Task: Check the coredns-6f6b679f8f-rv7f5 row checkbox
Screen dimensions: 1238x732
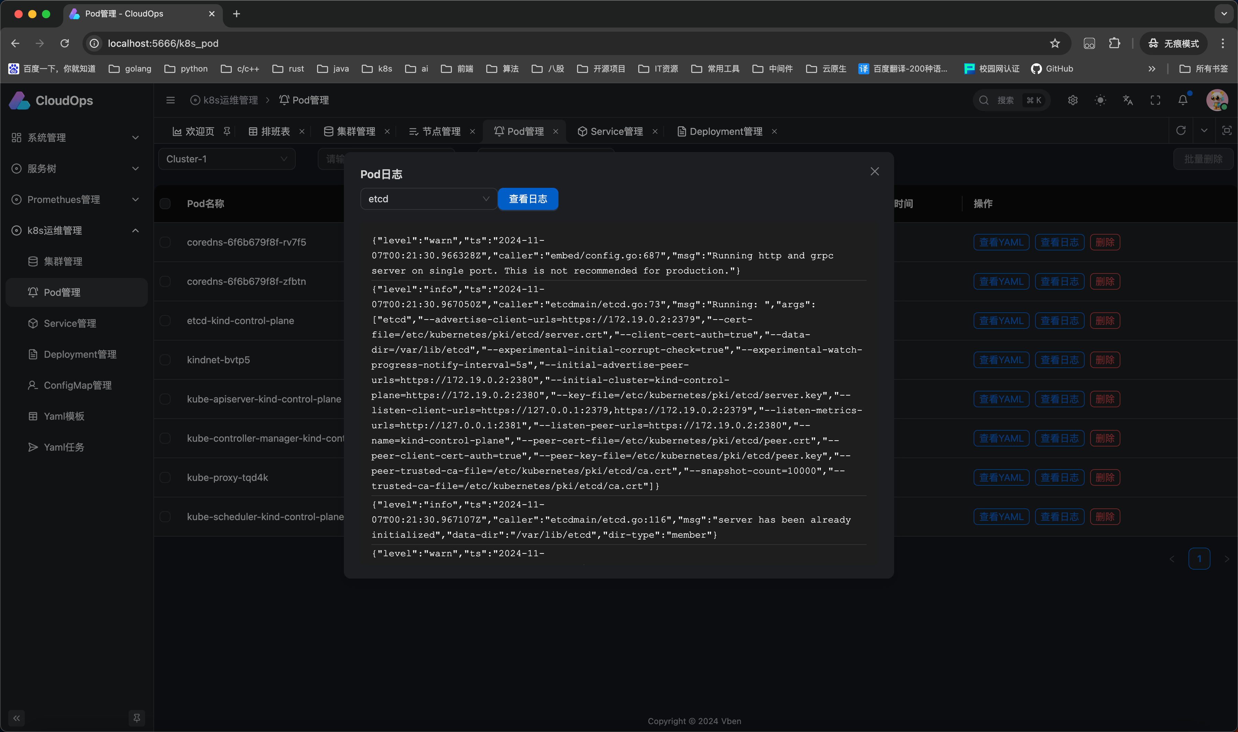Action: coord(165,242)
